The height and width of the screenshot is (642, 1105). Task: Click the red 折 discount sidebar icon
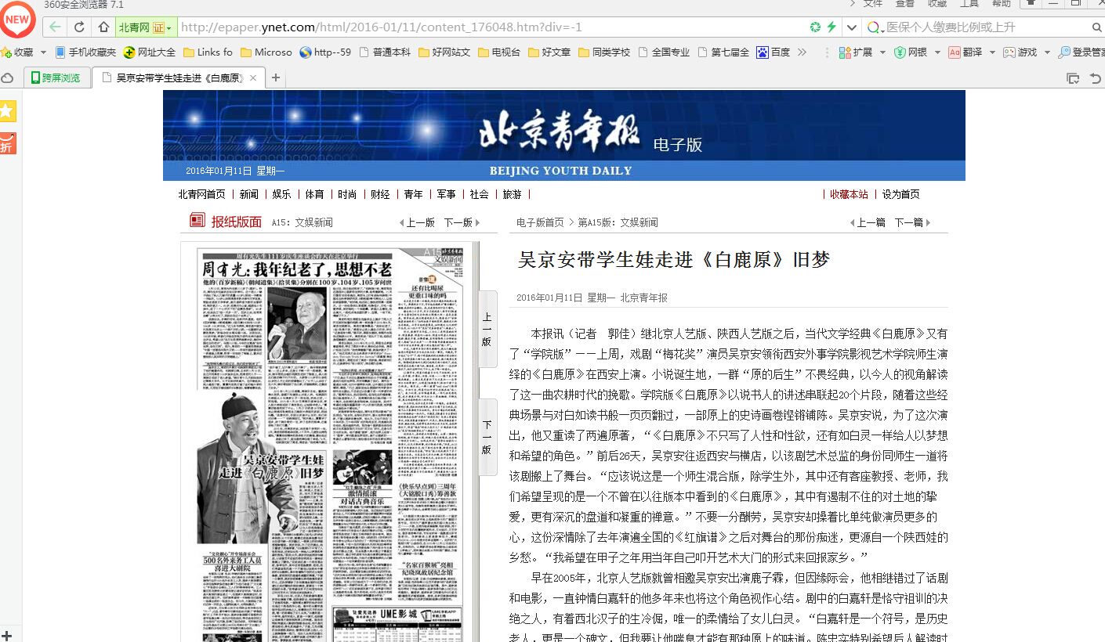[7, 144]
